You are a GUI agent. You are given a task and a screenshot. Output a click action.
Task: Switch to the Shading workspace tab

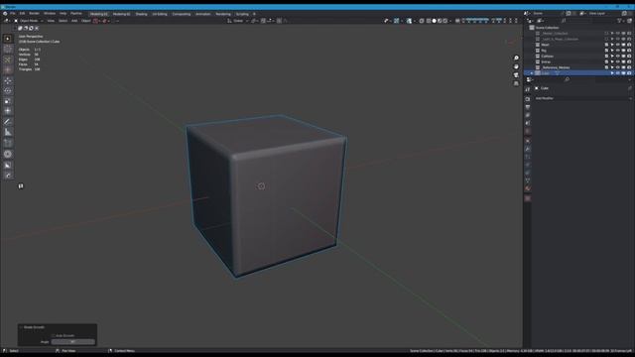[141, 14]
